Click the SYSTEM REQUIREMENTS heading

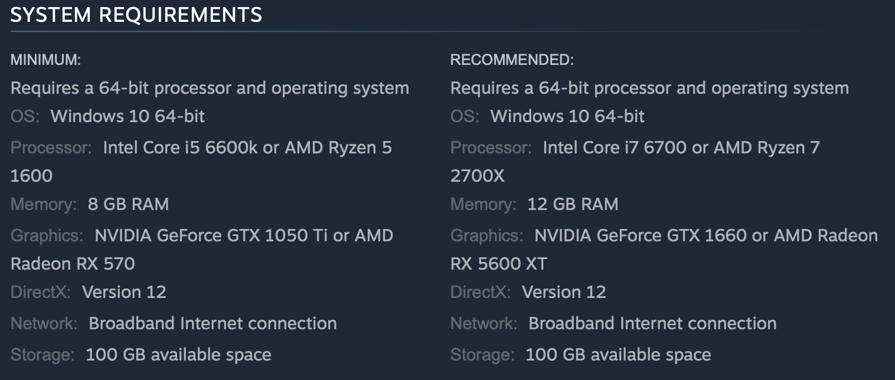(x=136, y=15)
